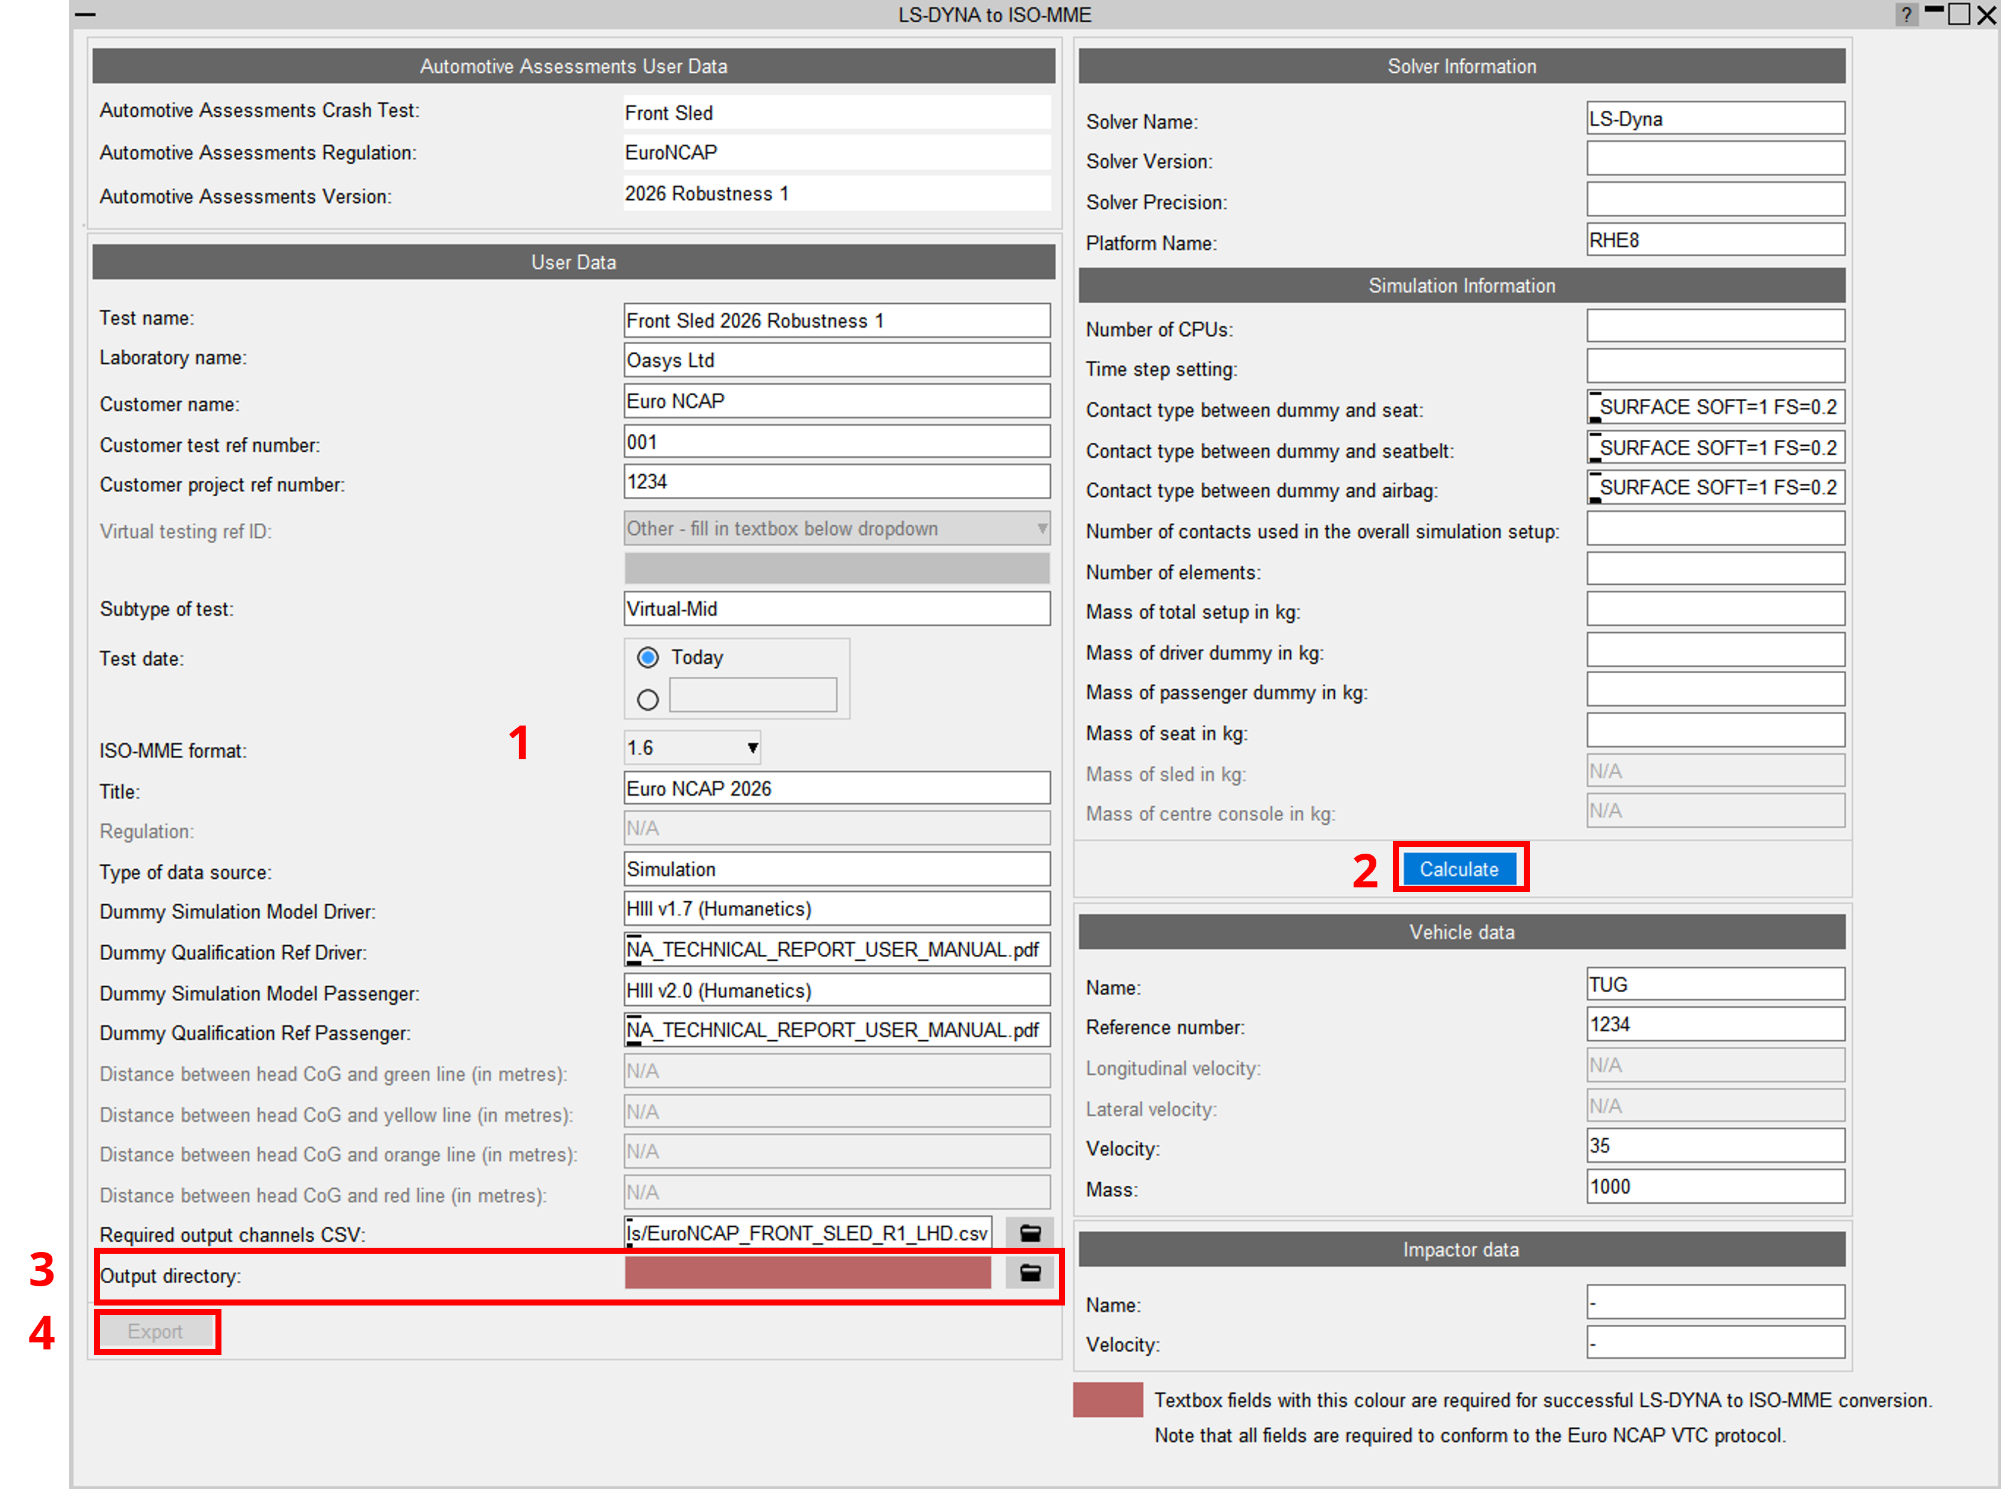
Task: Open folder browser for Output directory
Action: pos(1029,1272)
